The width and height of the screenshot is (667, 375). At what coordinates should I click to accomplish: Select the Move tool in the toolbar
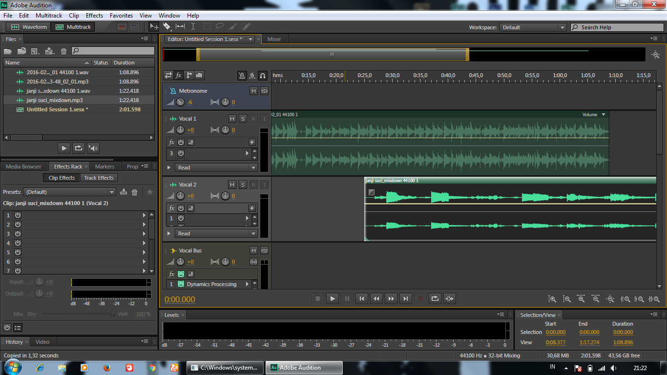pyautogui.click(x=154, y=27)
